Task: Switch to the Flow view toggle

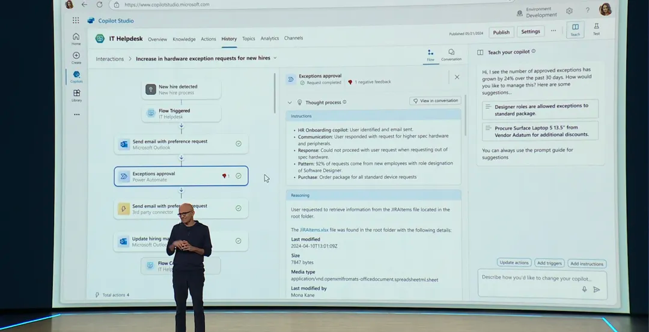Action: tap(430, 54)
